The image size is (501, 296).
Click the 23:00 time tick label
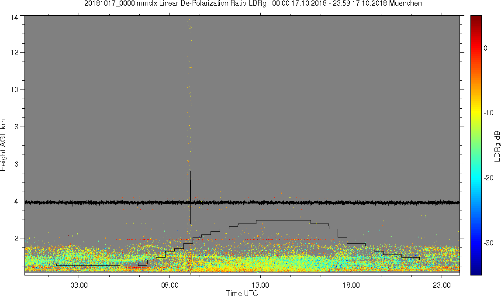pyautogui.click(x=442, y=285)
